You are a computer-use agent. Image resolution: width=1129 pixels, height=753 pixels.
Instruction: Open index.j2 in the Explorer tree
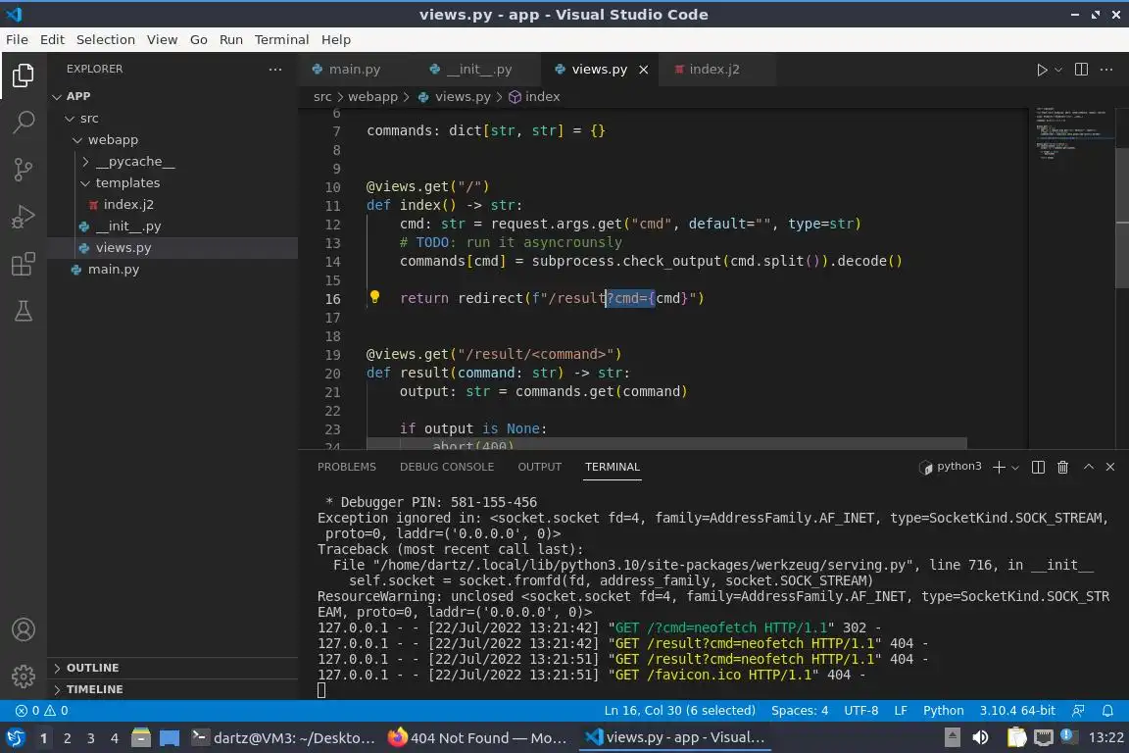tap(172, 205)
